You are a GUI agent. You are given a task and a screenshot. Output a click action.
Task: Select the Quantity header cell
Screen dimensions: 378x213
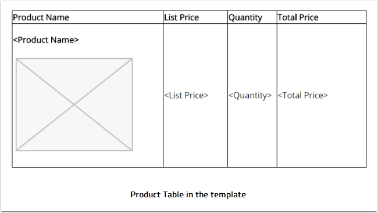click(252, 17)
